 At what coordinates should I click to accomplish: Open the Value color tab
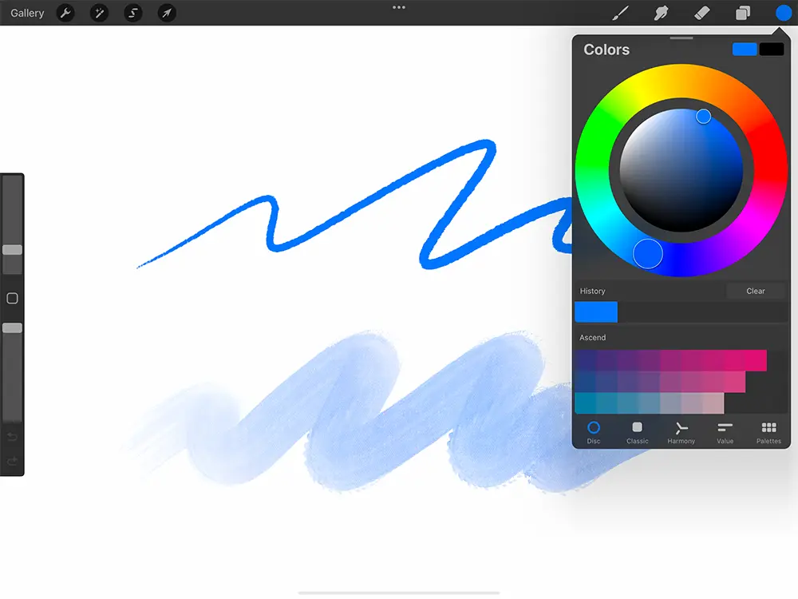[725, 432]
